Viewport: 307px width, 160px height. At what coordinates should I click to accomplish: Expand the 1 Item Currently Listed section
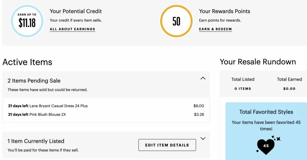tap(203, 138)
